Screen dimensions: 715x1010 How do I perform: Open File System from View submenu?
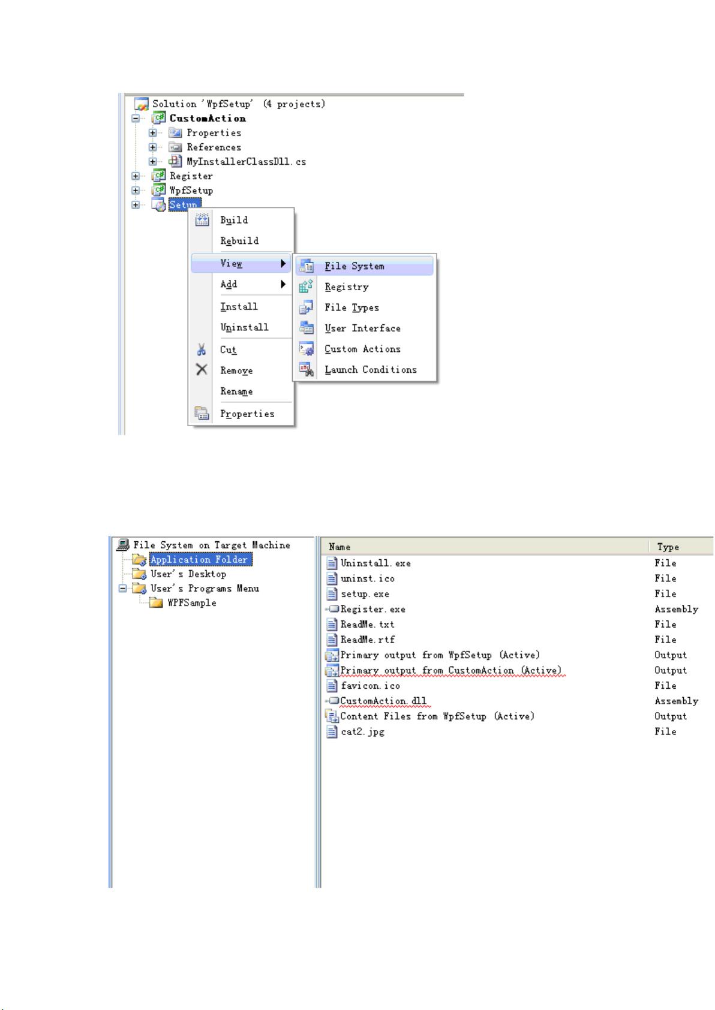coord(354,266)
